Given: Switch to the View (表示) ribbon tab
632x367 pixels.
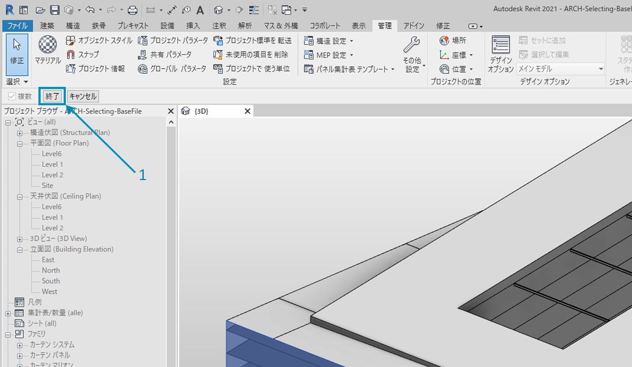Looking at the screenshot, I should (x=359, y=26).
